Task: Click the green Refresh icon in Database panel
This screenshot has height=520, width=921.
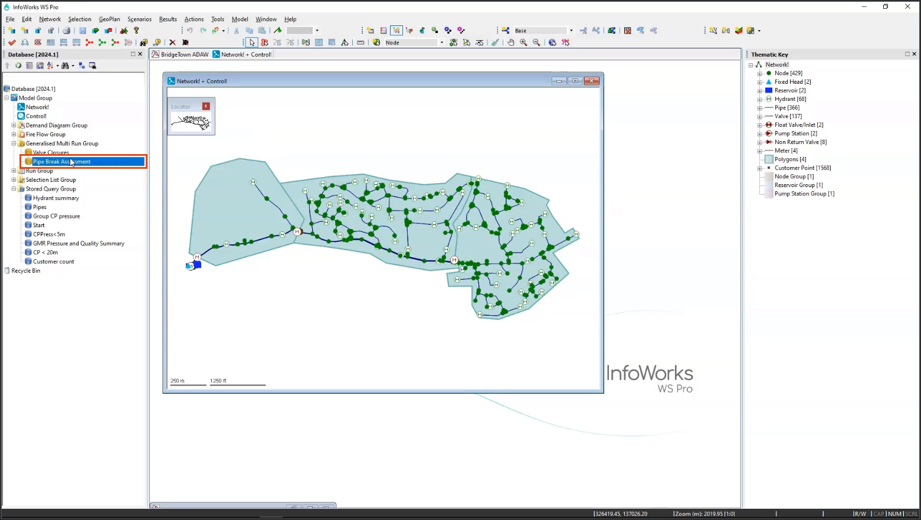Action: click(18, 66)
